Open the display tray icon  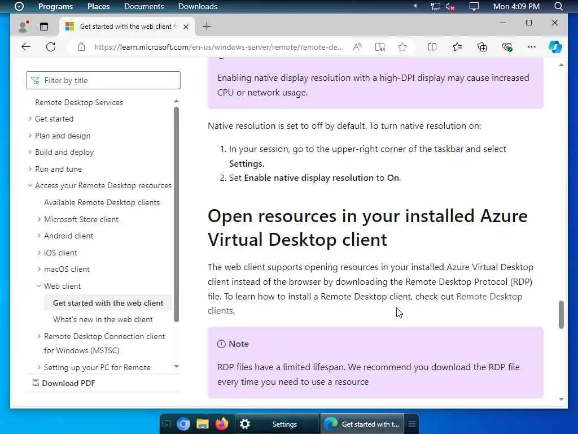click(474, 6)
